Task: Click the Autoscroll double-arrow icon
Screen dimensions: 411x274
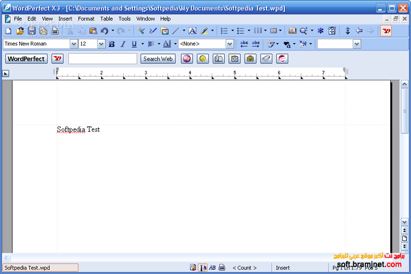Action: tap(348, 31)
